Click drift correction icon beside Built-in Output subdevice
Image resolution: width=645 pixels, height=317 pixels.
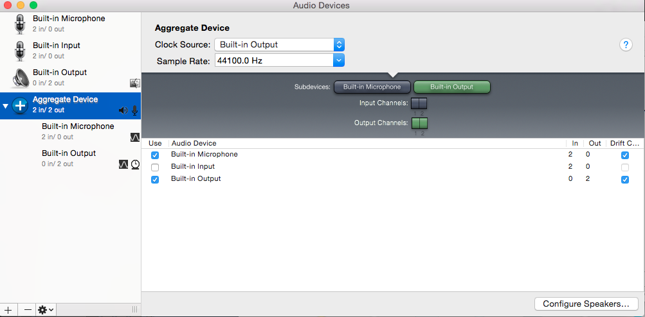tap(123, 165)
